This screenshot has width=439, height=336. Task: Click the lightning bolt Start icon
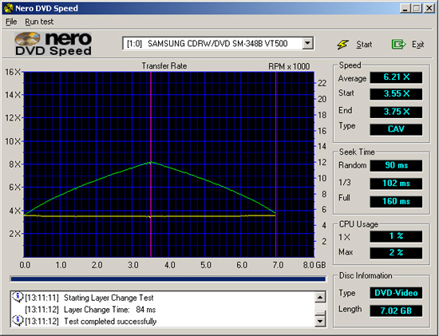(342, 44)
